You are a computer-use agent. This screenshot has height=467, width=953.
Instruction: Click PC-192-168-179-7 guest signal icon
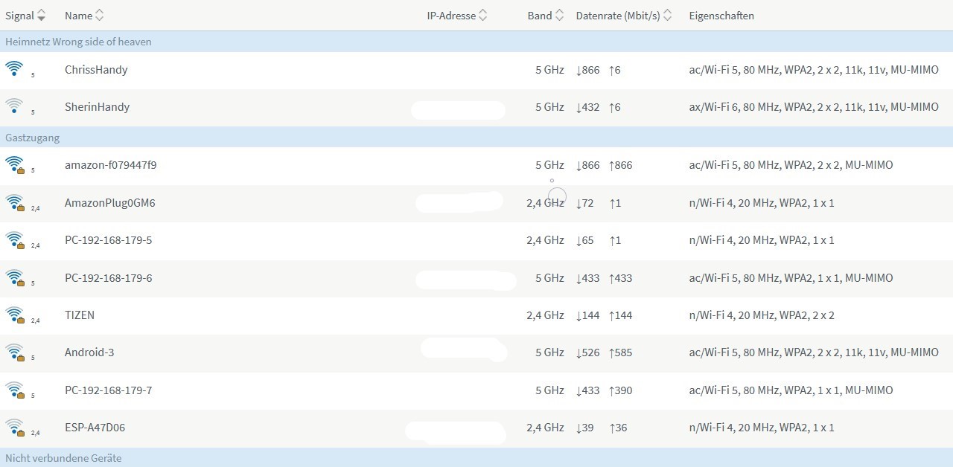pyautogui.click(x=15, y=390)
